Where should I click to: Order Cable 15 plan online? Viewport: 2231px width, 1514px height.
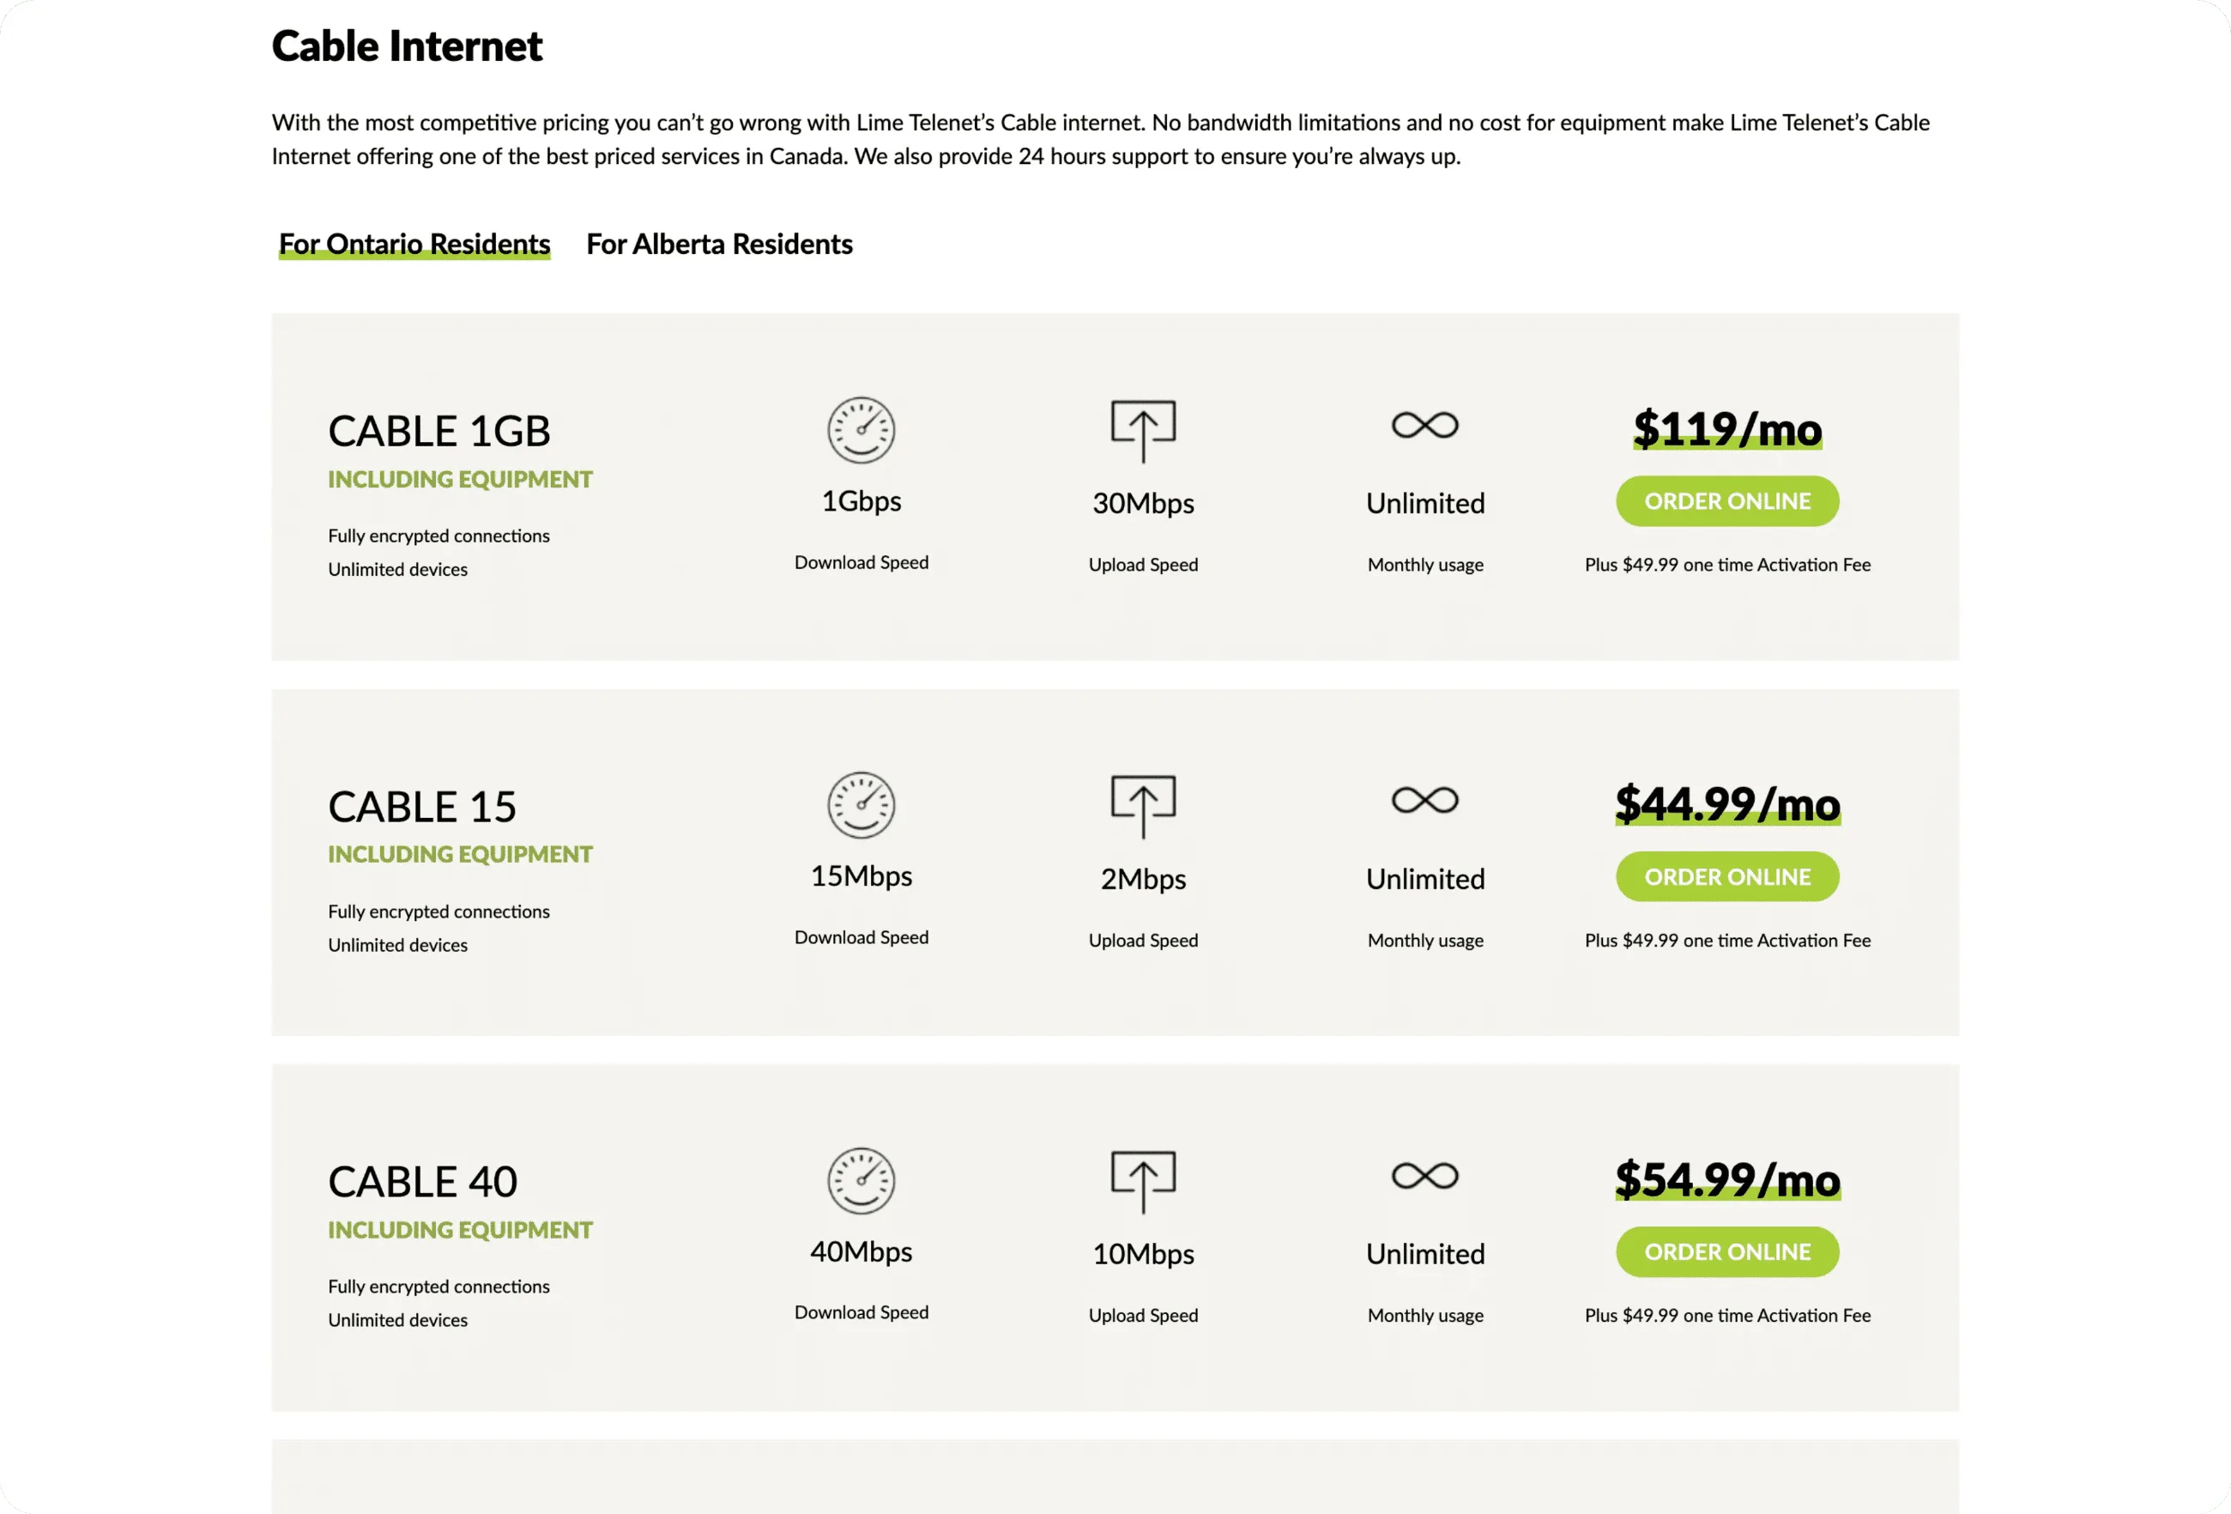point(1727,875)
